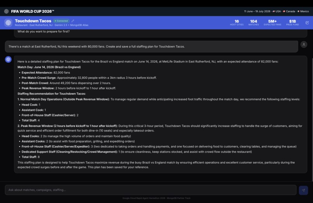This screenshot has height=203, width=313.
Task: Click the assistant avatar icon beside the staffing plan
Action: coord(8,59)
